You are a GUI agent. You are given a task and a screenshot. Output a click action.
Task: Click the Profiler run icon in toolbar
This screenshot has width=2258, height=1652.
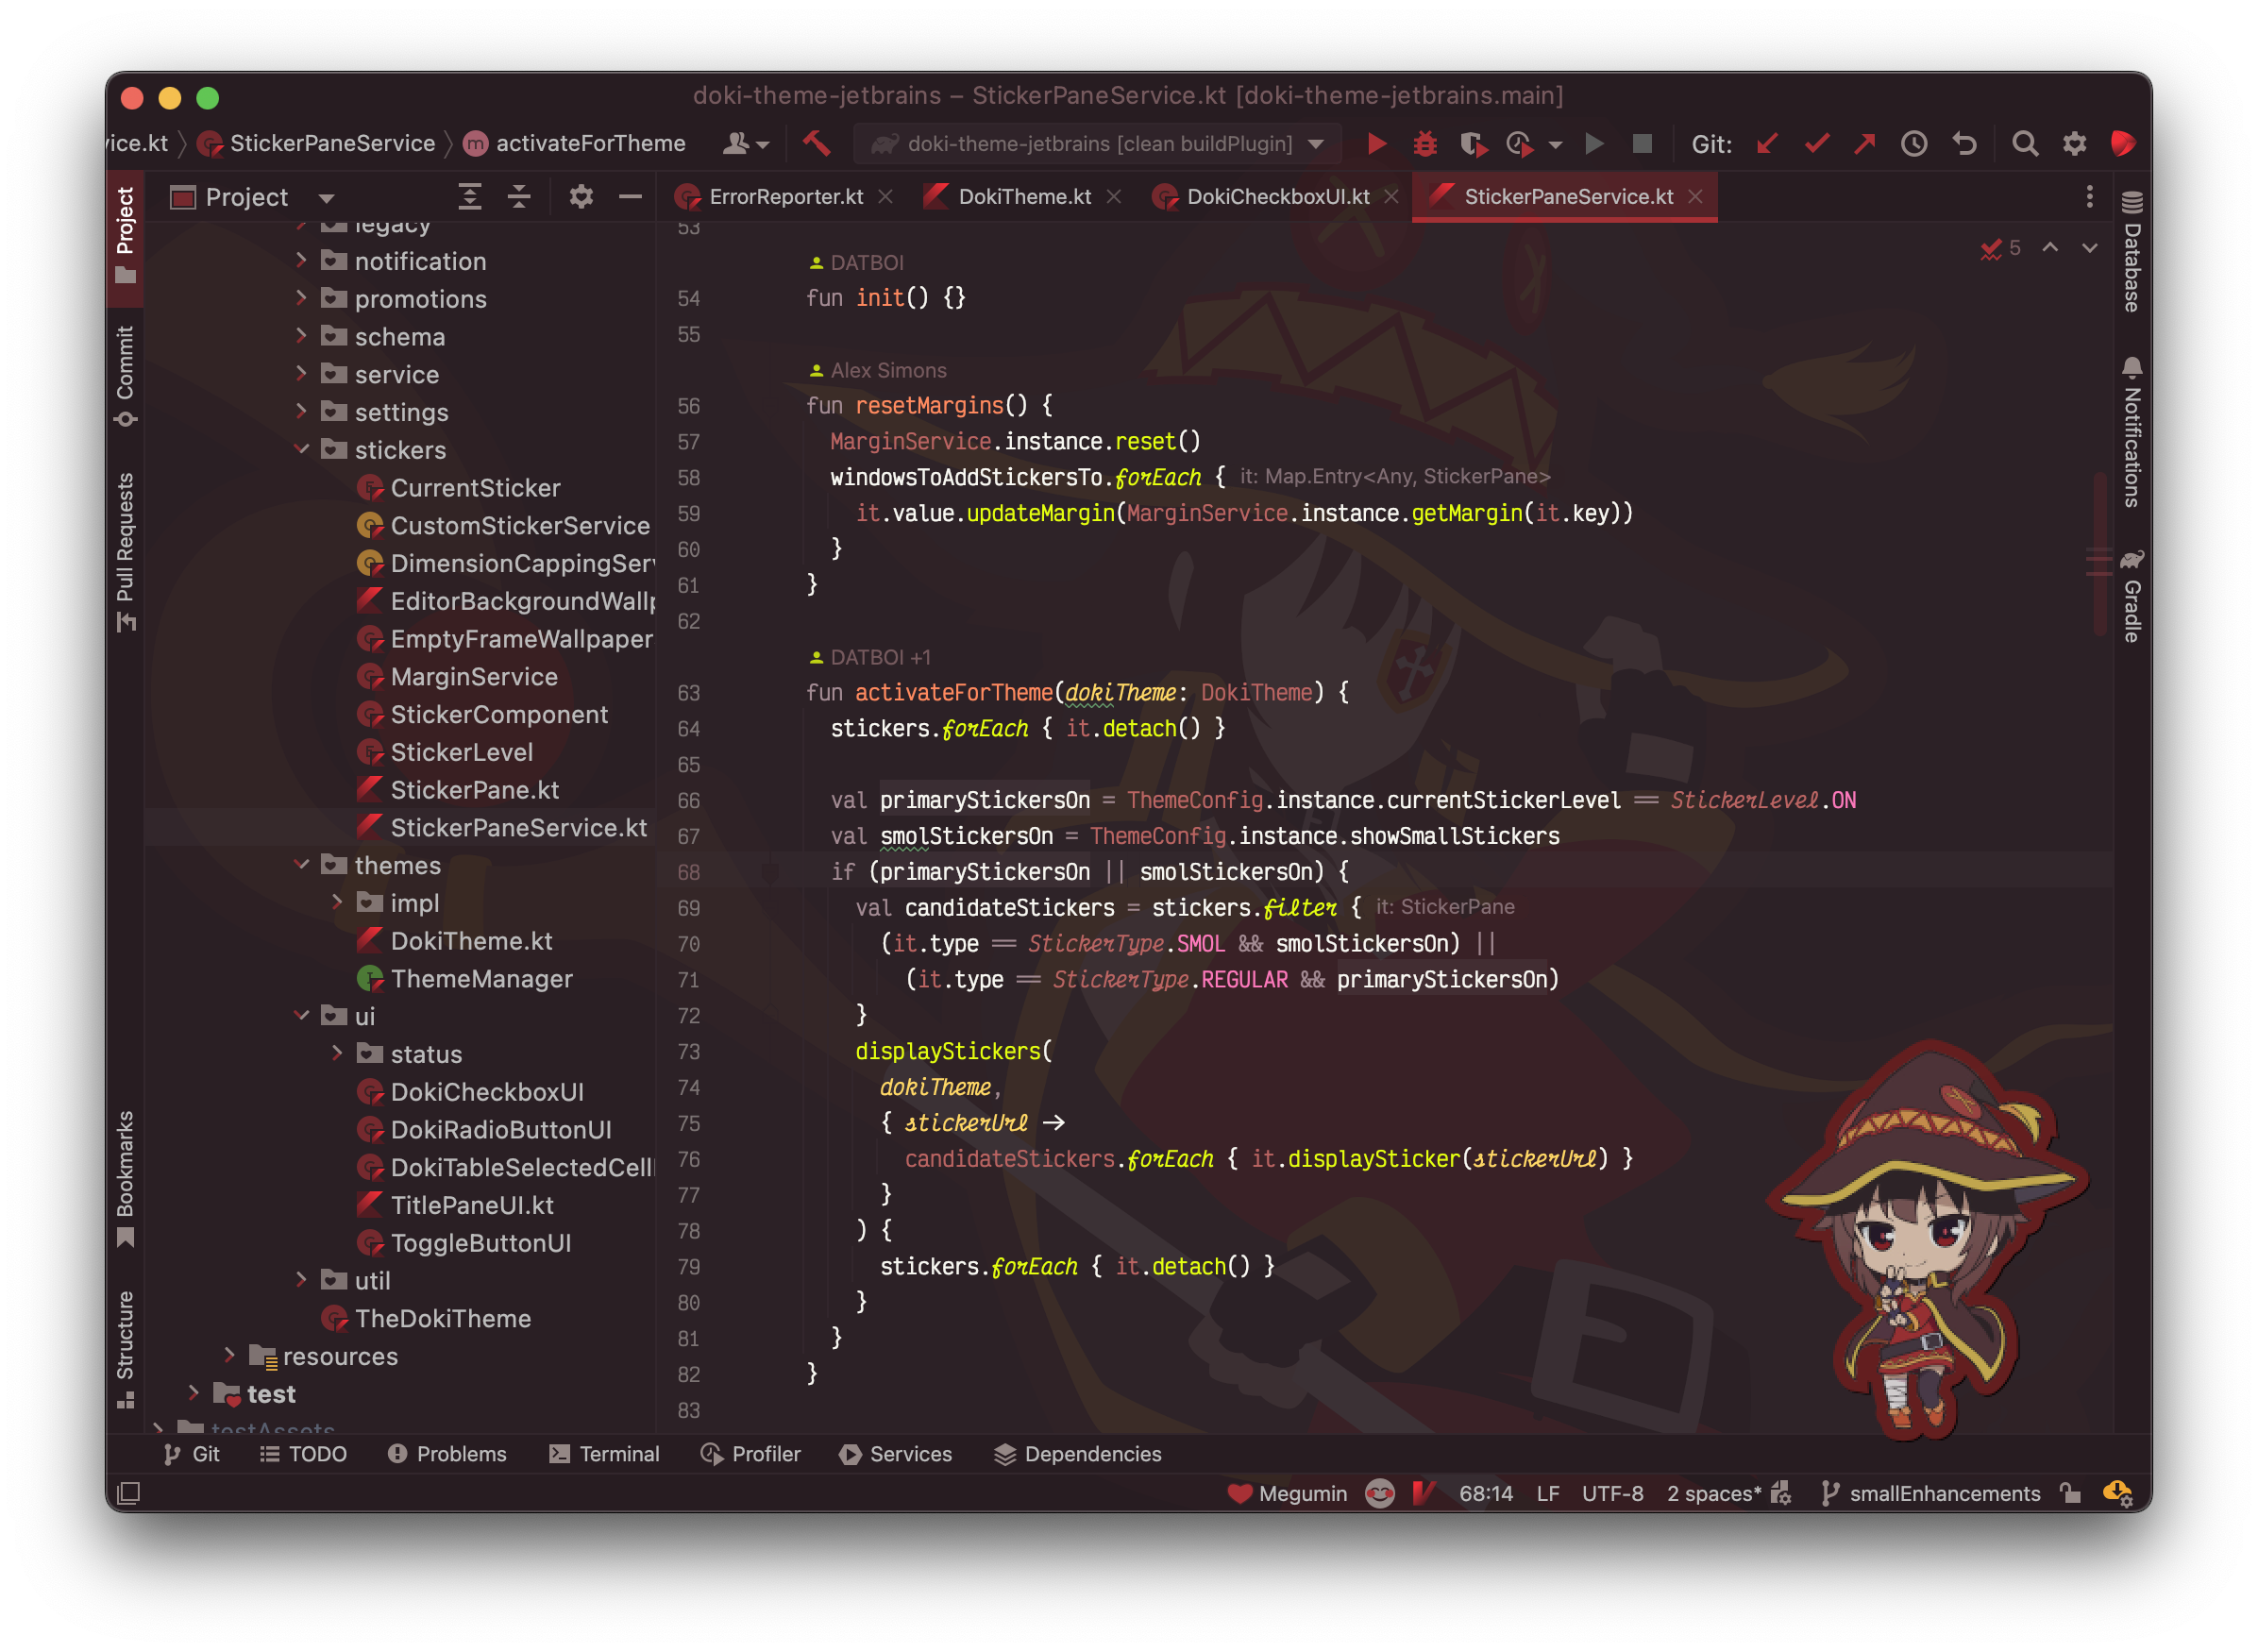1519,143
